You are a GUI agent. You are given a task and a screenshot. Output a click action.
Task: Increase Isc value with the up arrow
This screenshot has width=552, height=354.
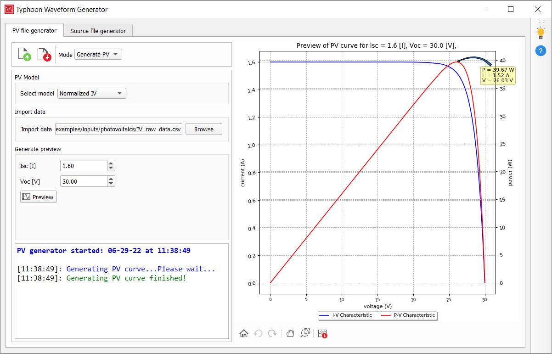[x=111, y=163]
